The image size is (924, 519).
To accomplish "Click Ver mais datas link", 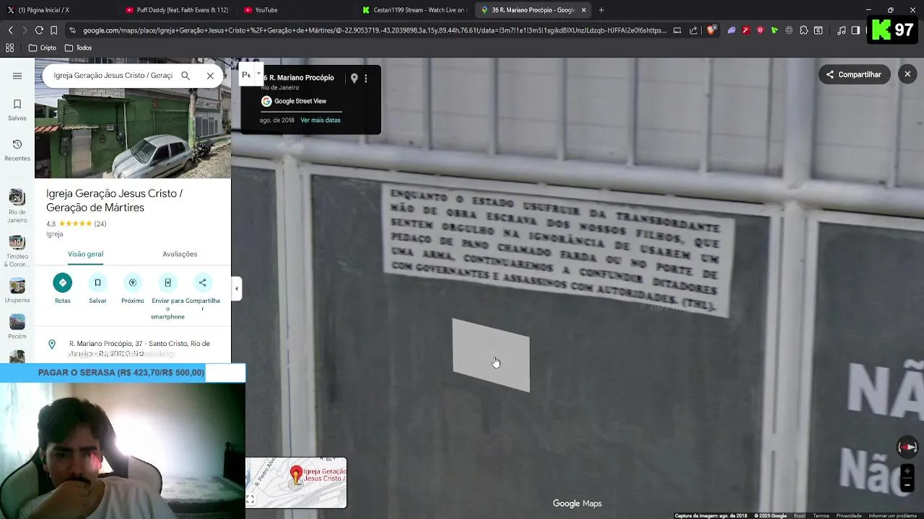I will point(321,120).
